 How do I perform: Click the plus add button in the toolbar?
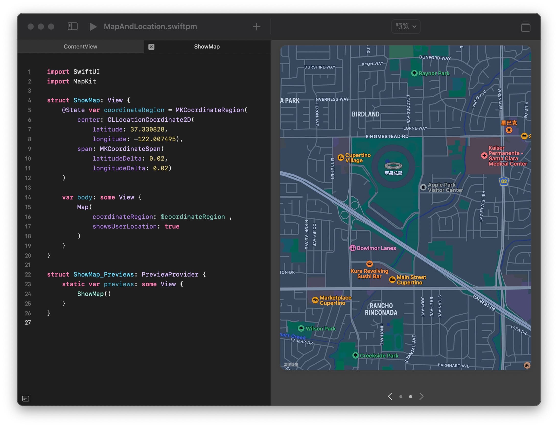click(x=256, y=27)
